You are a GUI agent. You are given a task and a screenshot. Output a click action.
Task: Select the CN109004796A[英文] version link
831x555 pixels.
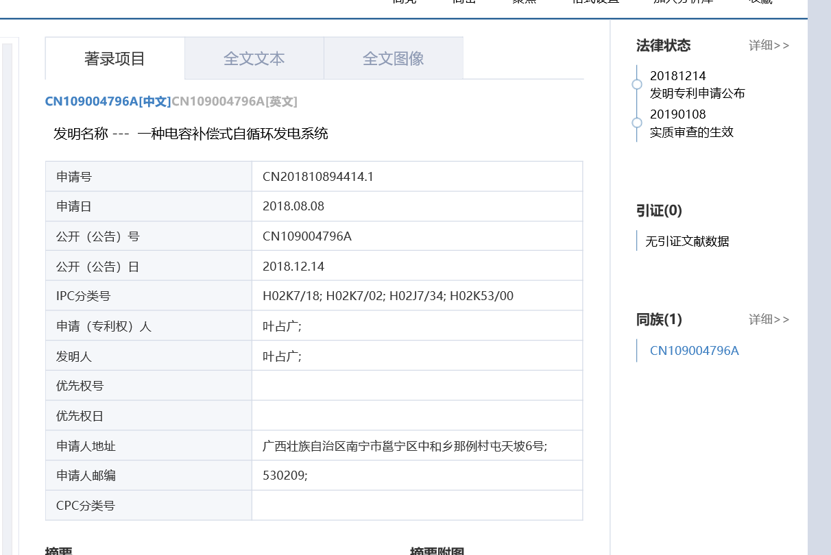click(234, 102)
